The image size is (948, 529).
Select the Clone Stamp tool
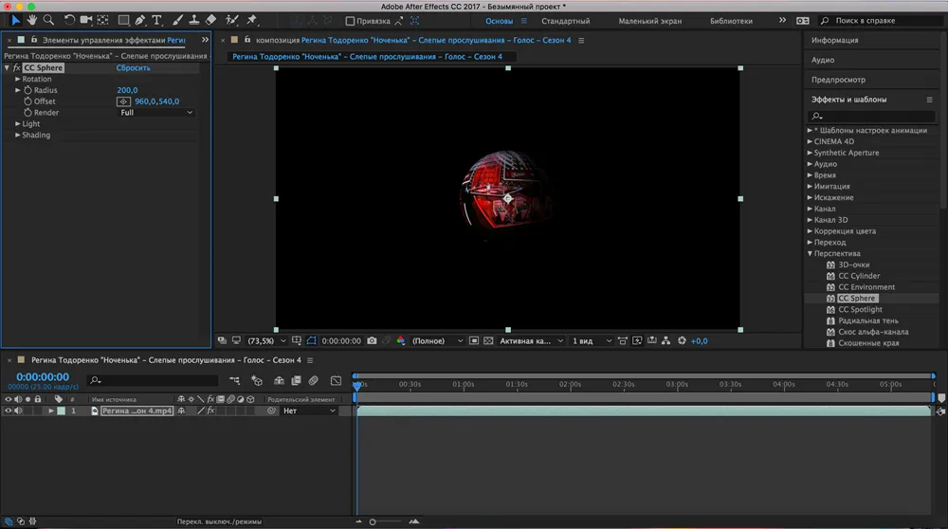pos(193,20)
